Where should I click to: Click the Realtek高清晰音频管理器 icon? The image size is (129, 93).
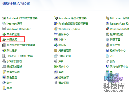pos(56,24)
